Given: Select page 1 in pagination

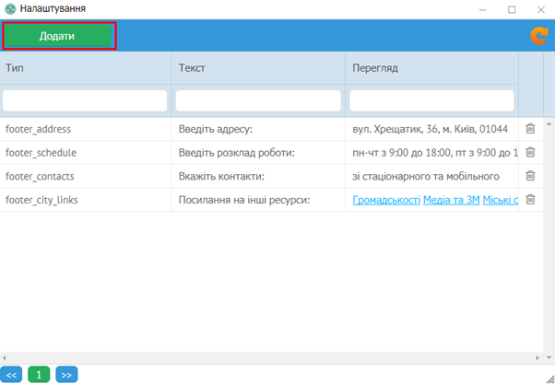Looking at the screenshot, I should [x=40, y=374].
